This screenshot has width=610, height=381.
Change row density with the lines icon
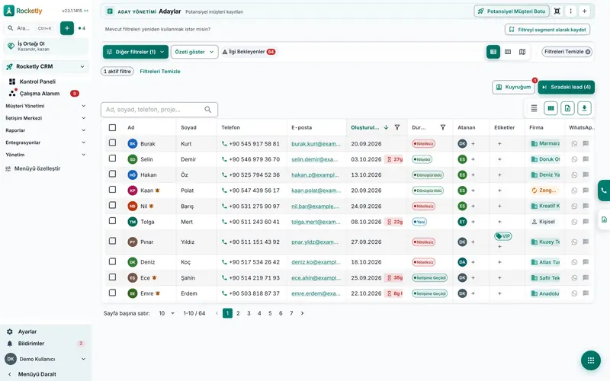tap(534, 108)
